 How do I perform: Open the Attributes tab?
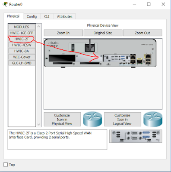pyautogui.click(x=64, y=16)
